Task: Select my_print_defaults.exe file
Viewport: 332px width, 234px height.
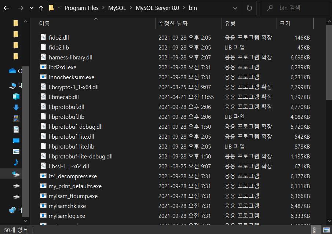Action: click(x=75, y=186)
